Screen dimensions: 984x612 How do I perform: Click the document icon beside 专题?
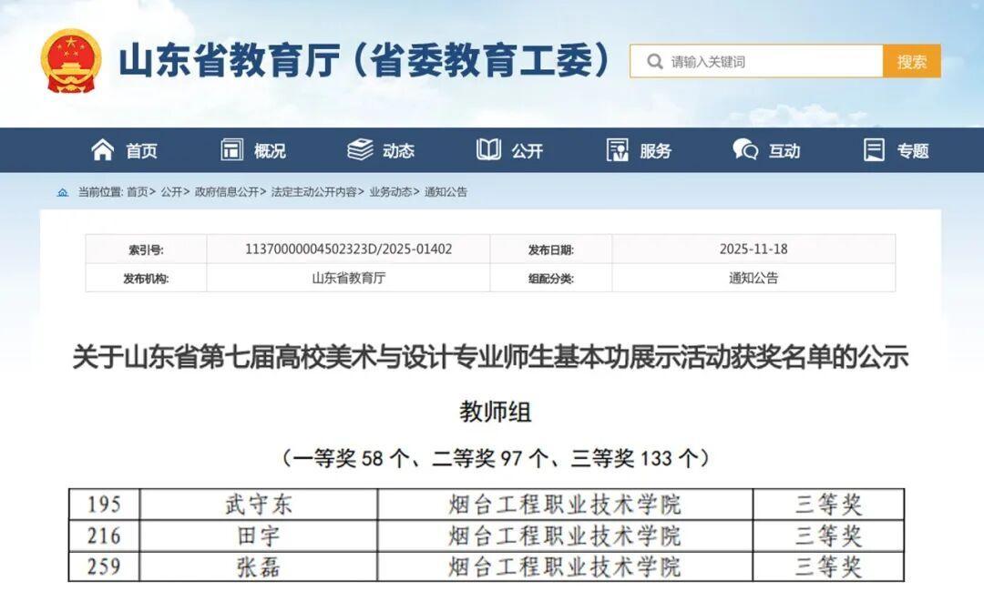(x=874, y=150)
